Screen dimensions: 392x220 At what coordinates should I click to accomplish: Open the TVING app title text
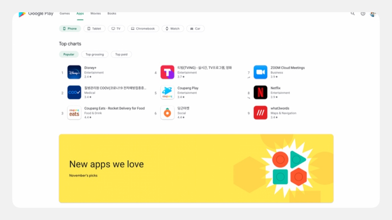(x=205, y=68)
